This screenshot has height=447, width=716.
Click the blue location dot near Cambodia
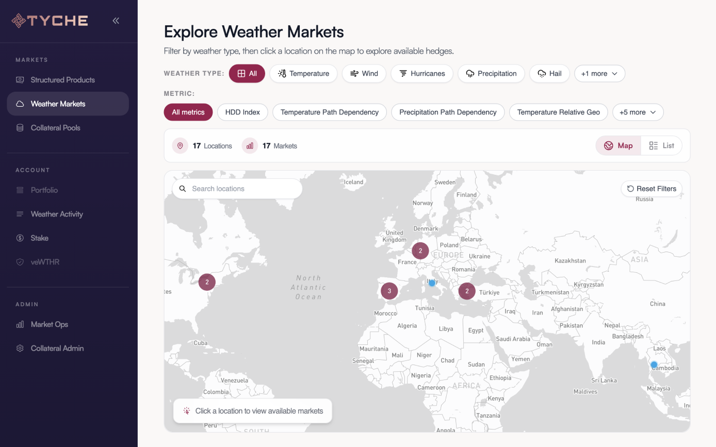tap(654, 365)
